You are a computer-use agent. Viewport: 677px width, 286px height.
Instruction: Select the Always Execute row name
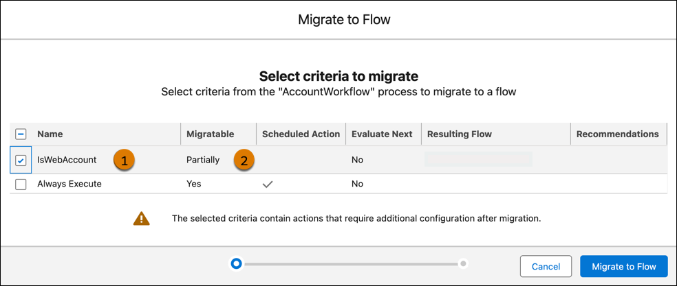(69, 184)
